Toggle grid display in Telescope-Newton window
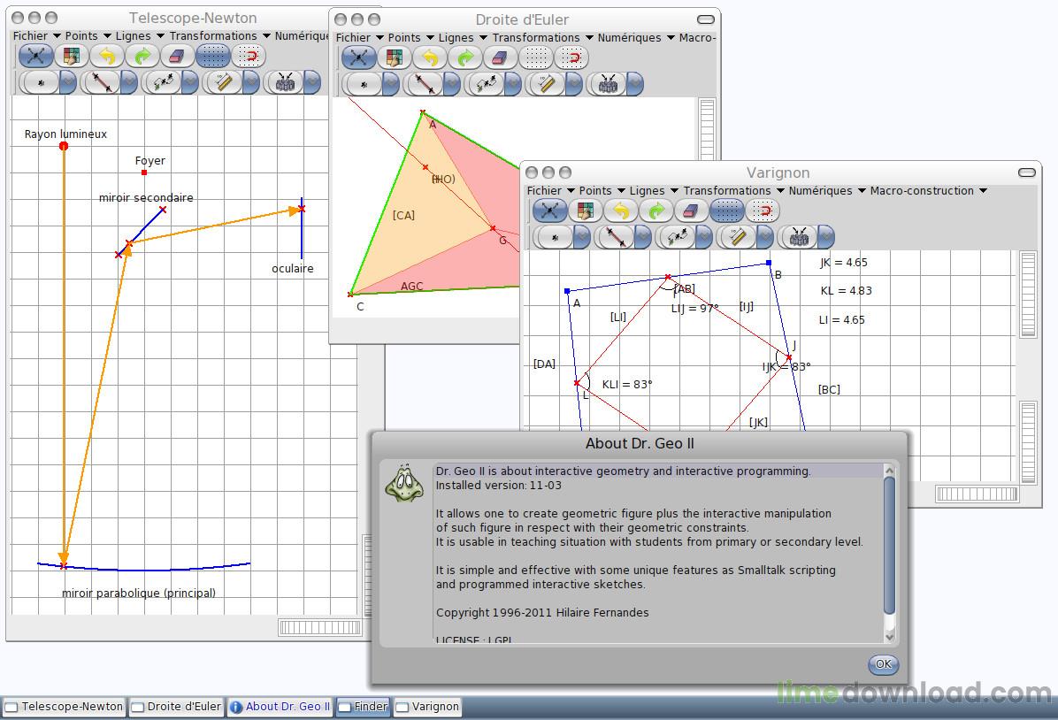Image resolution: width=1058 pixels, height=720 pixels. [212, 56]
